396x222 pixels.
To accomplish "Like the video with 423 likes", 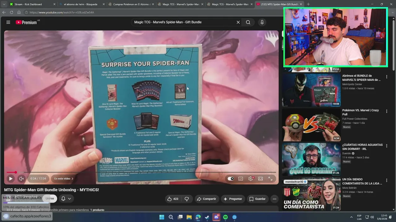I will 173,199.
